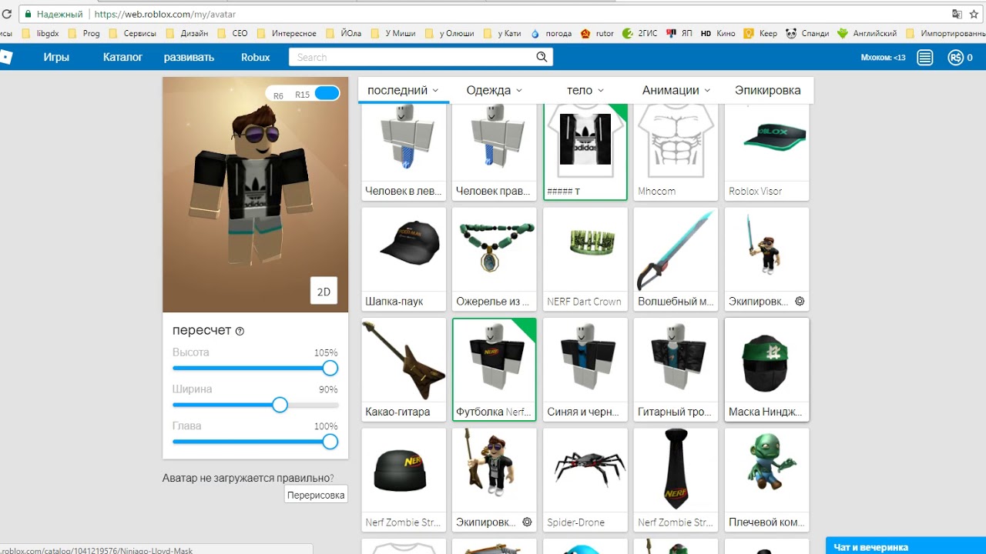Click the Мхоком username link
This screenshot has width=986, height=554.
click(x=883, y=58)
